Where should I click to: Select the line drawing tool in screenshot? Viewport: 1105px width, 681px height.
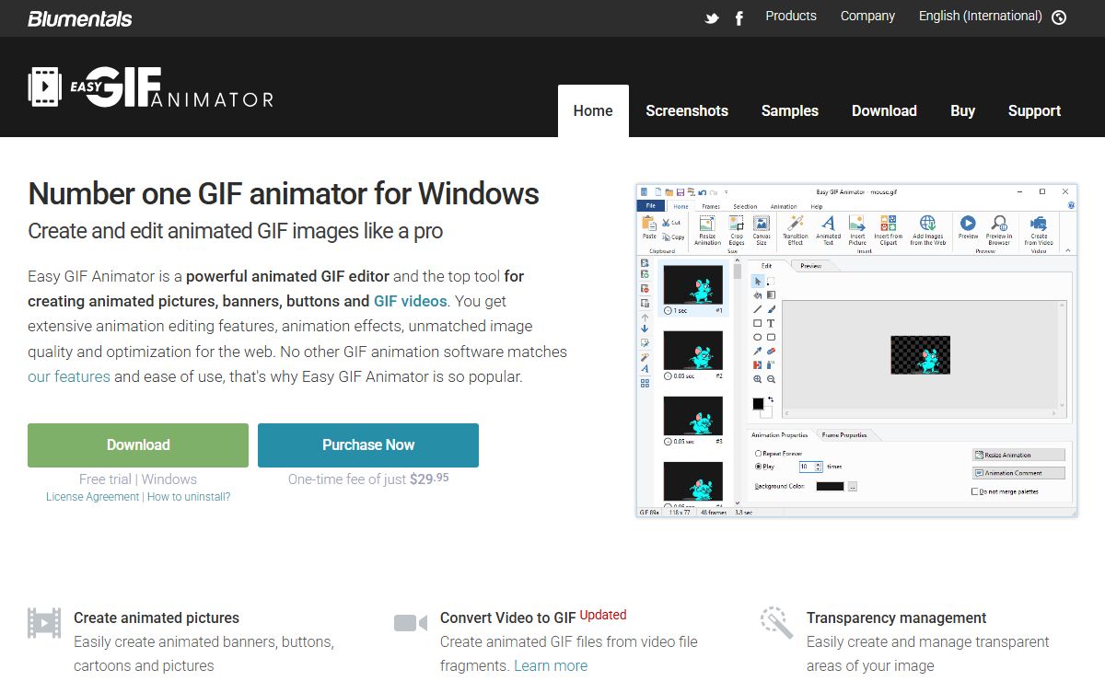coord(758,310)
